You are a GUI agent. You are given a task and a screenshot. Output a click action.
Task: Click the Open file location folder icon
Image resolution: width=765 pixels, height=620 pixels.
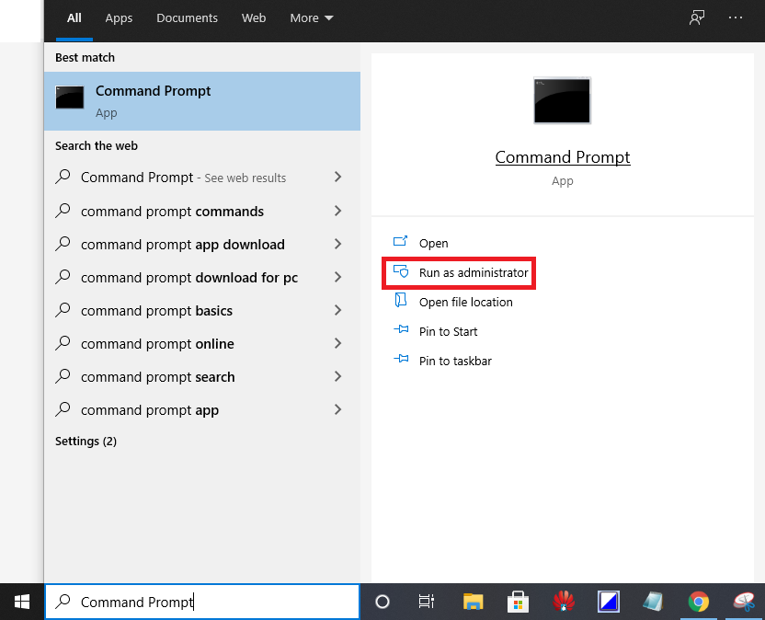(x=400, y=300)
